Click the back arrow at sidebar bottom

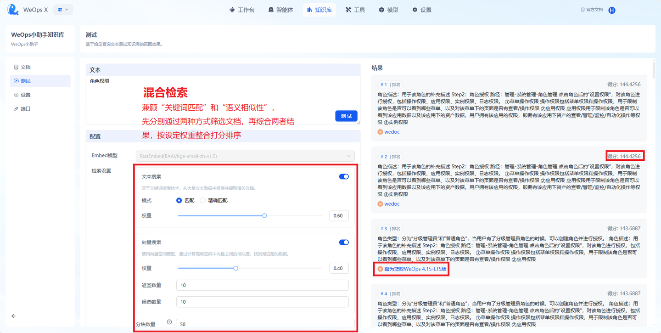pos(13,316)
